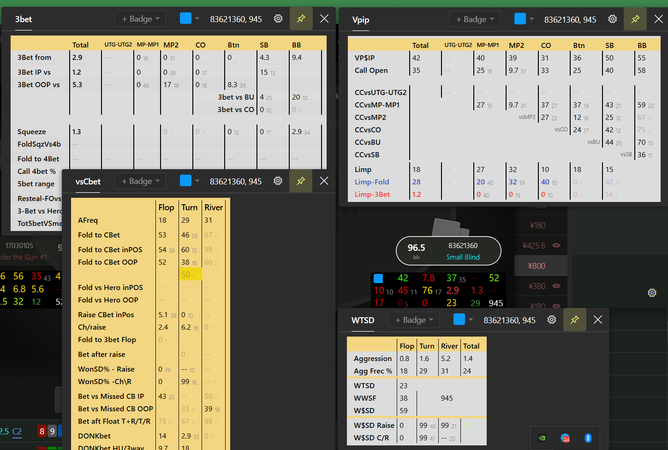Close the Vpip popup window
668x450 pixels.
(x=659, y=19)
